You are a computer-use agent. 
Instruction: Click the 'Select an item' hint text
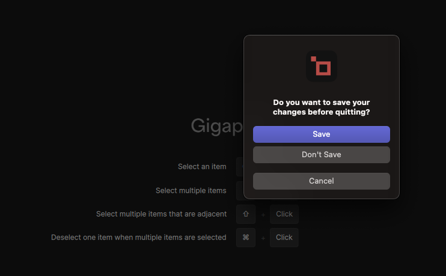pos(202,167)
